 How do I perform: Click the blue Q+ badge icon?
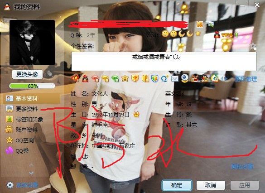tap(164, 78)
